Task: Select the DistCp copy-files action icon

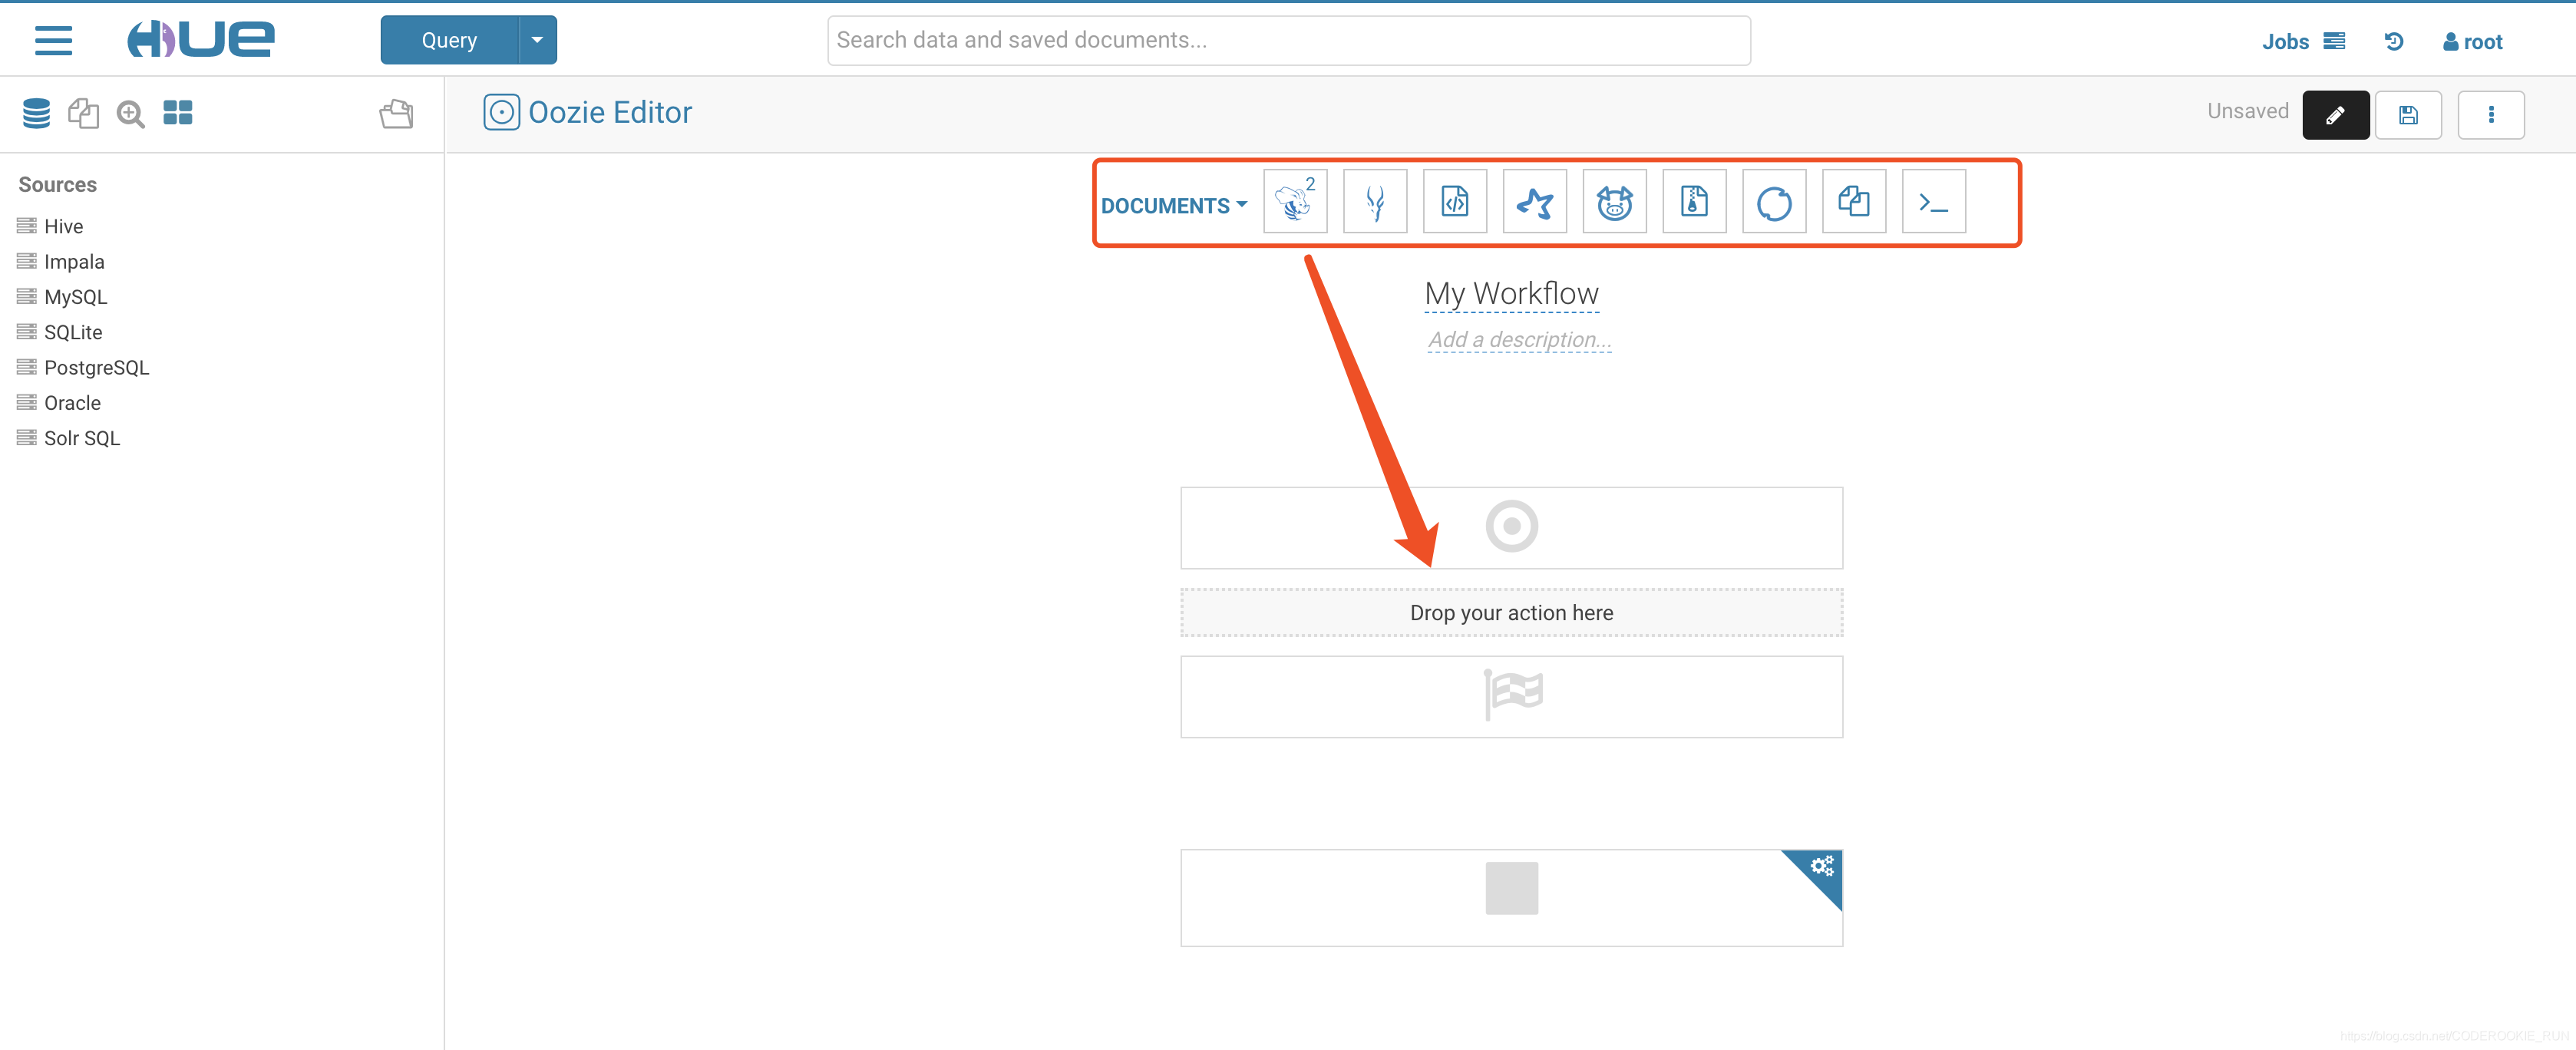Action: pyautogui.click(x=1853, y=202)
